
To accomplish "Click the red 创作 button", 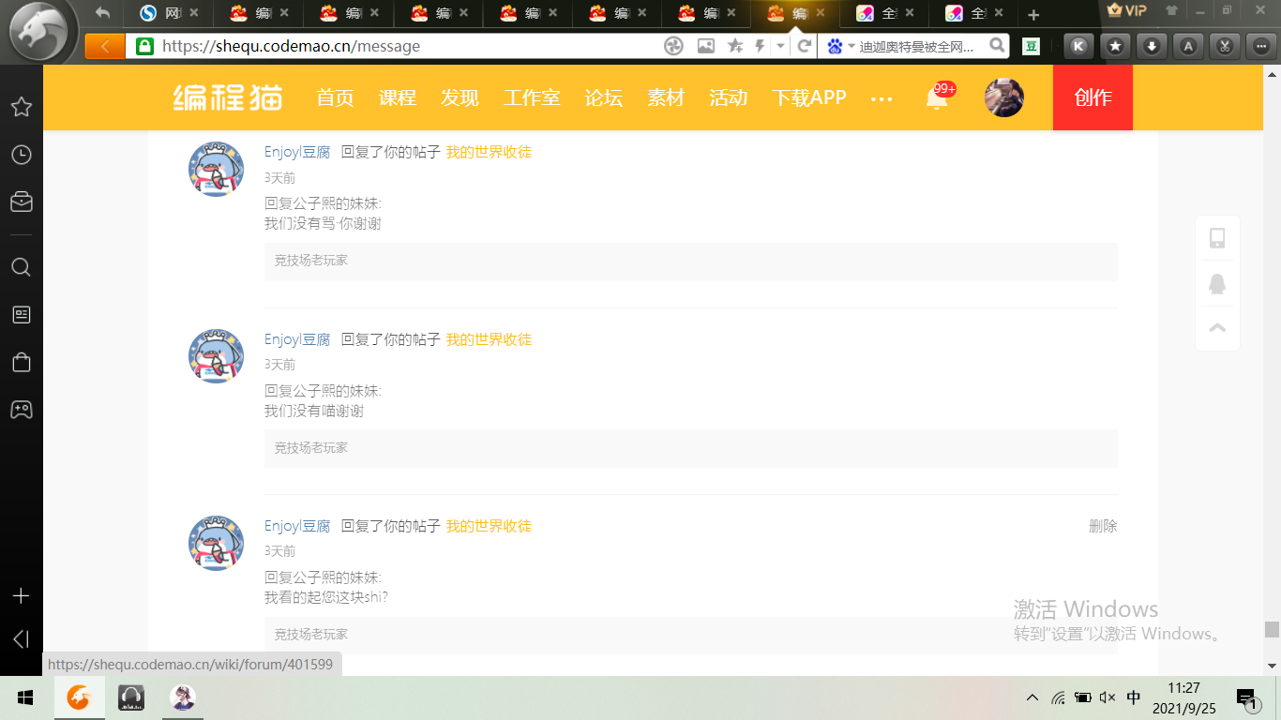I will (x=1093, y=97).
